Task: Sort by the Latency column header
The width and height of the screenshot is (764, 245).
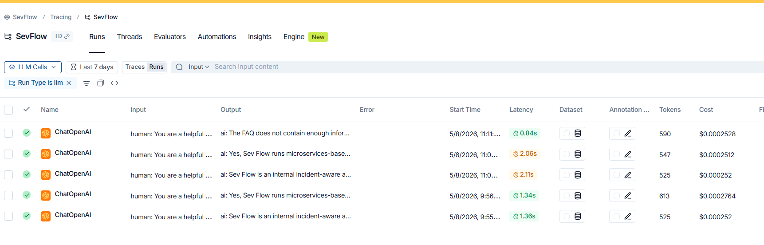Action: coord(521,110)
